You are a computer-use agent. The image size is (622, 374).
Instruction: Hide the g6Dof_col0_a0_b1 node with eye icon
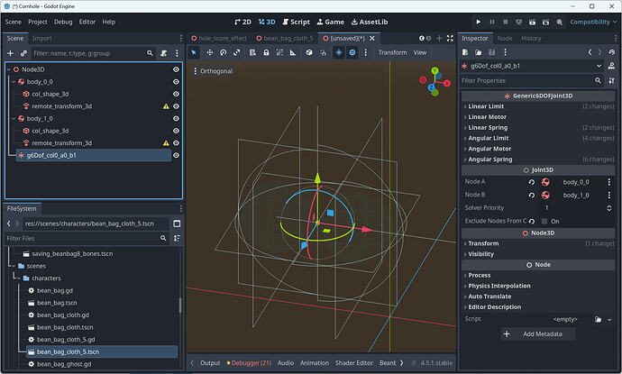click(x=176, y=155)
